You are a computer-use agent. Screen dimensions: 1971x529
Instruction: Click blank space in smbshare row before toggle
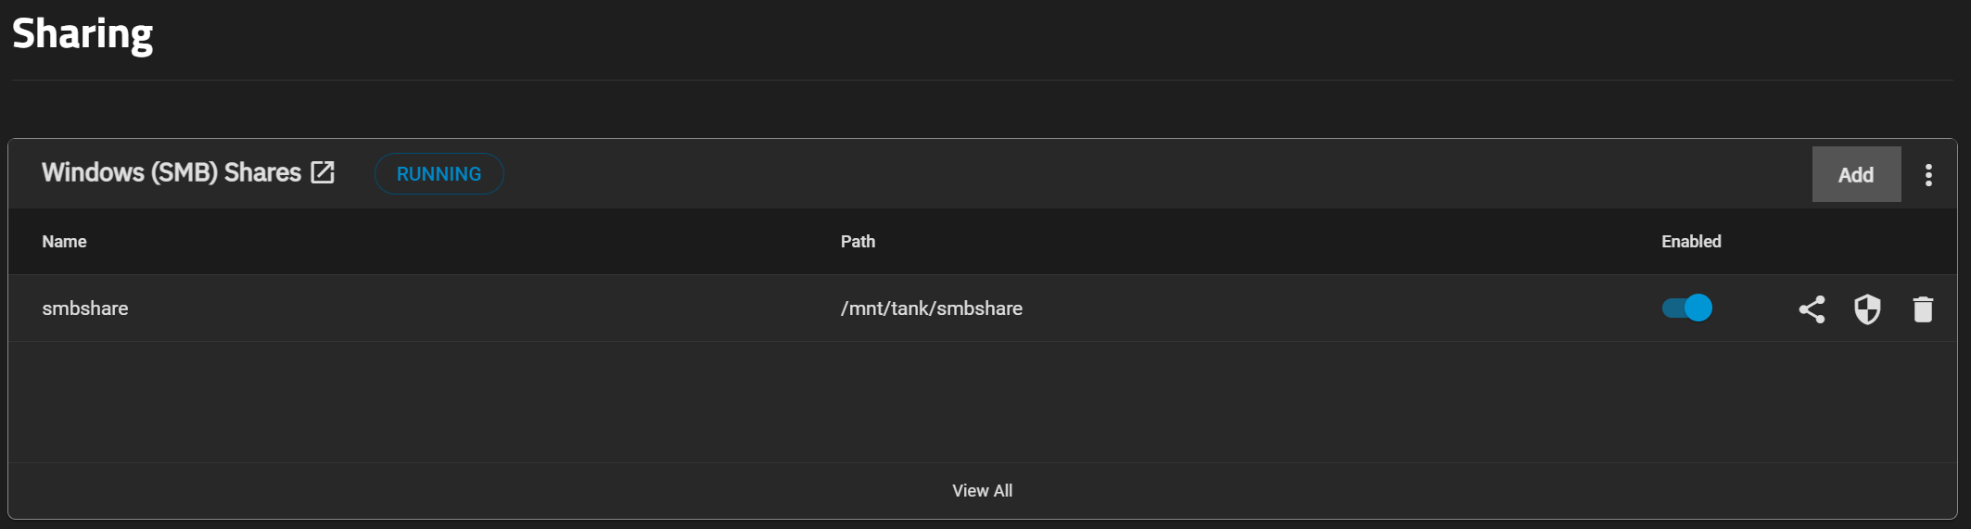pos(1344,309)
